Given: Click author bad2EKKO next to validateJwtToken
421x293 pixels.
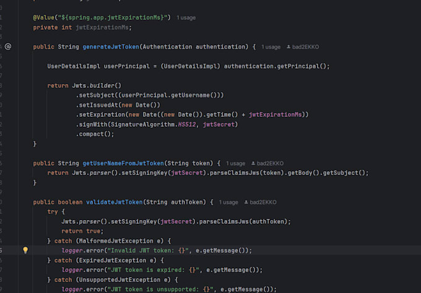Looking at the screenshot, I should pos(260,202).
